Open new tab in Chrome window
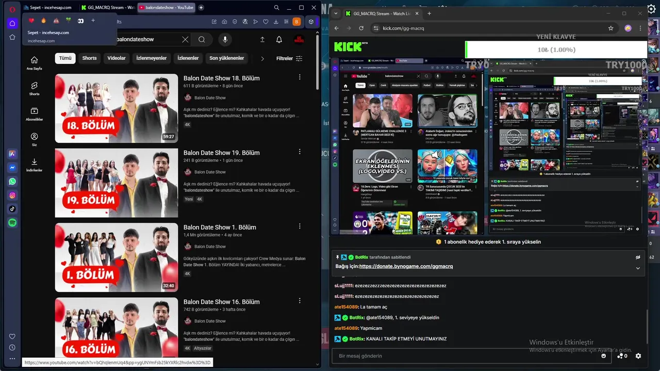 (429, 13)
